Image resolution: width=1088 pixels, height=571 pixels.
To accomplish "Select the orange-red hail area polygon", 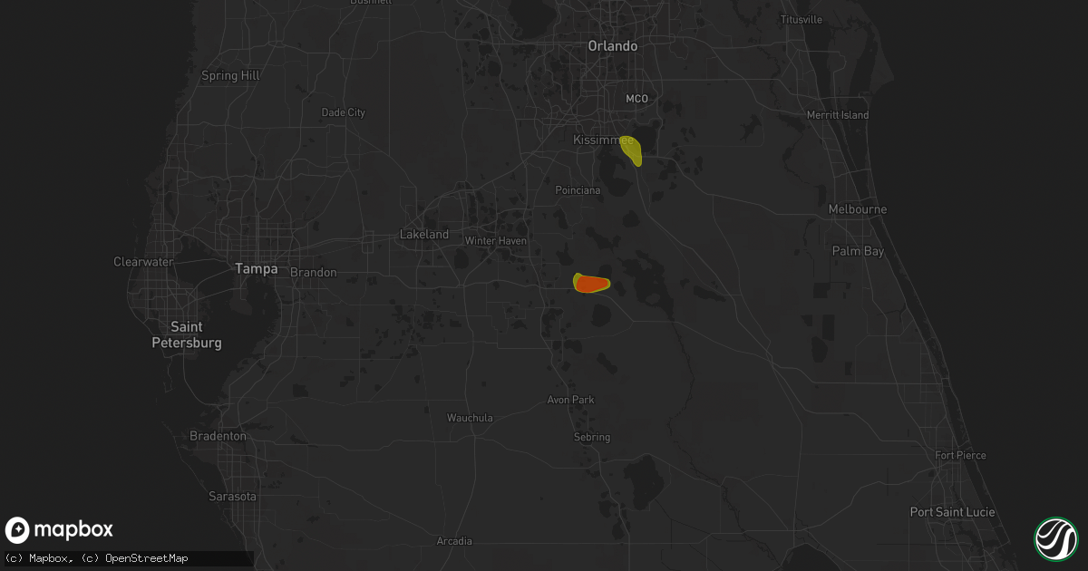I will pos(591,284).
